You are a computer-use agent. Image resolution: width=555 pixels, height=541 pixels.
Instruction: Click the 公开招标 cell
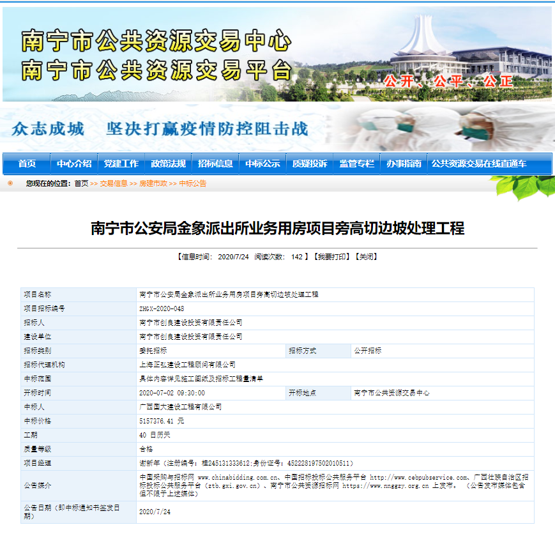[x=443, y=351]
